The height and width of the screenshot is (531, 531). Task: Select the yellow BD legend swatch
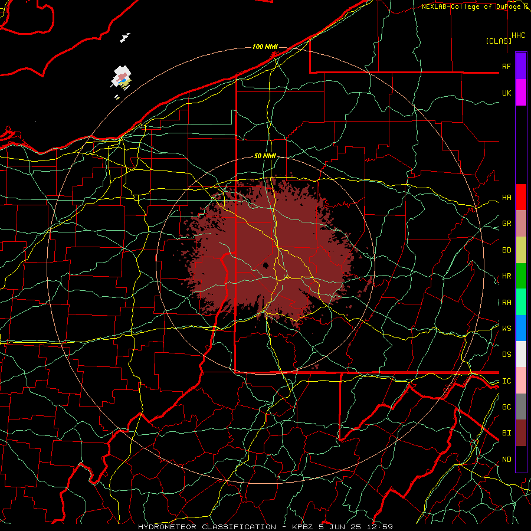tap(521, 250)
